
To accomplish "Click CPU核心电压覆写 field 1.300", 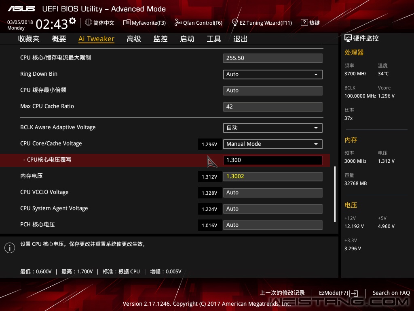I will [x=273, y=160].
